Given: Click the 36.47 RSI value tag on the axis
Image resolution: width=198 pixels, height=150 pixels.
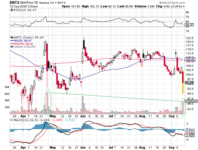Looking at the screenshot, I should pyautogui.click(x=189, y=25).
